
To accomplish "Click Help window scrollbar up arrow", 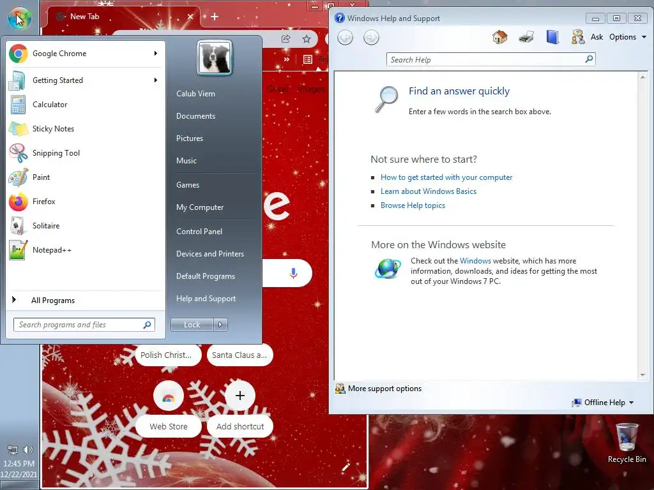I will [x=643, y=77].
